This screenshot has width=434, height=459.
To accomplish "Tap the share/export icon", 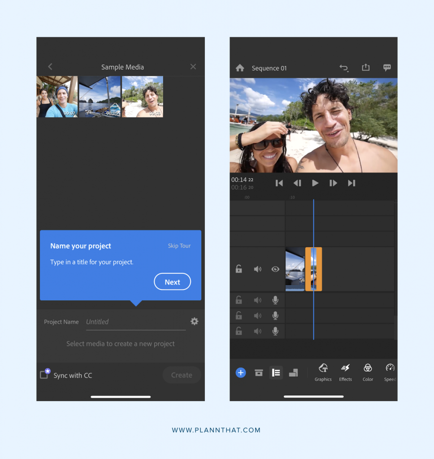I will (x=366, y=68).
